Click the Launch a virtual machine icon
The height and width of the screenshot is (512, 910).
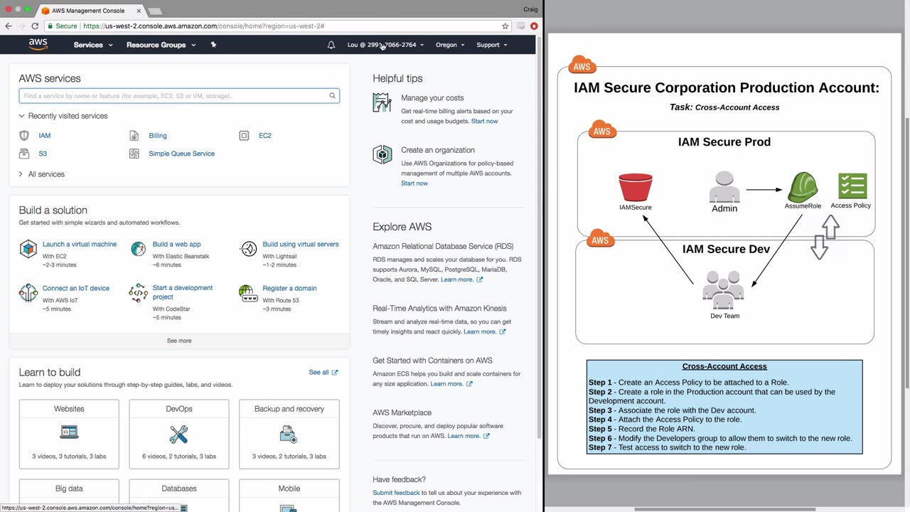[x=28, y=249]
